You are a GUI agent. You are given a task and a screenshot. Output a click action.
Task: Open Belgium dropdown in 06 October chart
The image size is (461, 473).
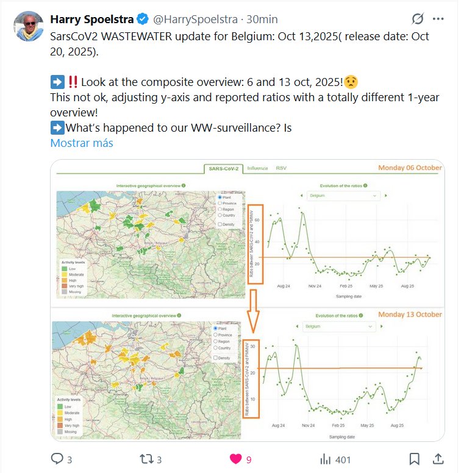[x=343, y=196]
